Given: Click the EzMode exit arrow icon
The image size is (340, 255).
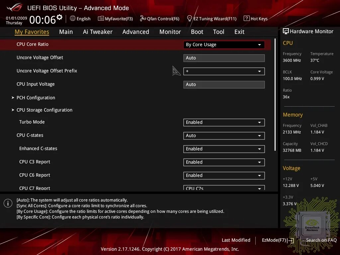Looking at the screenshot, I should (291, 240).
